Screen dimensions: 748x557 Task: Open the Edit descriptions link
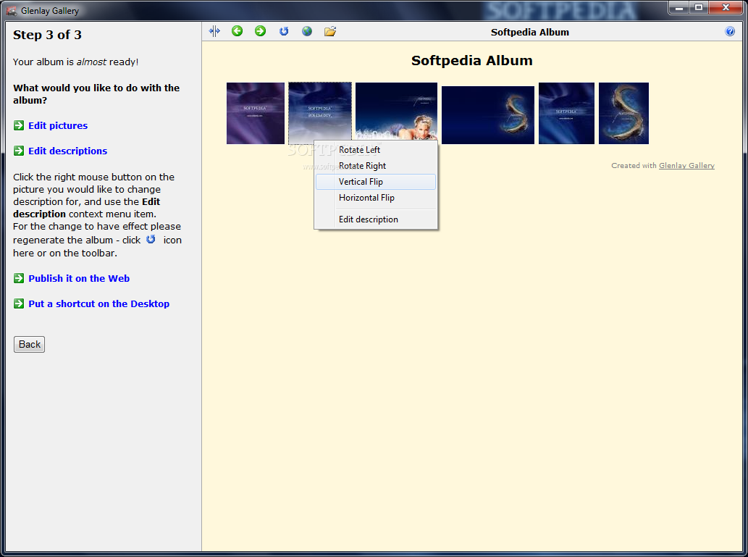point(68,151)
